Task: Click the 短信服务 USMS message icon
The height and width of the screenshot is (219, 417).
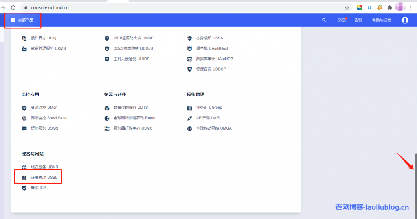Action: point(24,128)
